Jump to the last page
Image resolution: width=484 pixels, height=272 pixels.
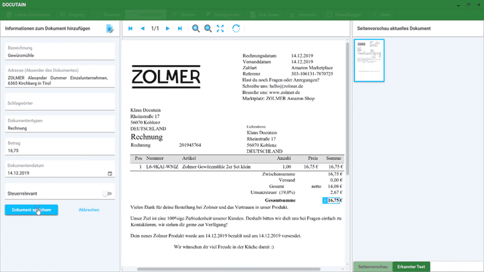pyautogui.click(x=179, y=29)
